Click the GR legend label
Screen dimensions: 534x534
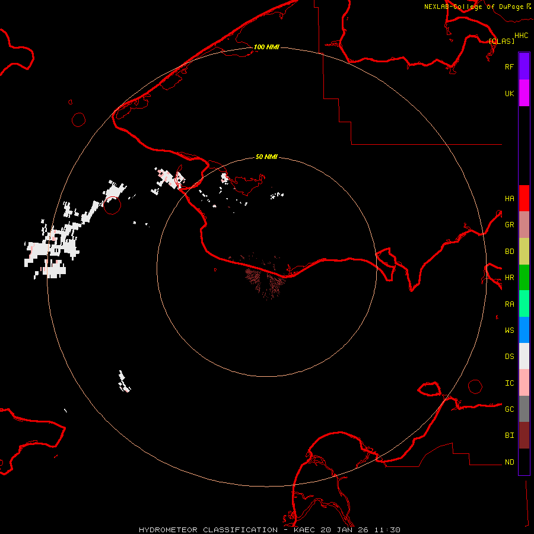point(509,225)
